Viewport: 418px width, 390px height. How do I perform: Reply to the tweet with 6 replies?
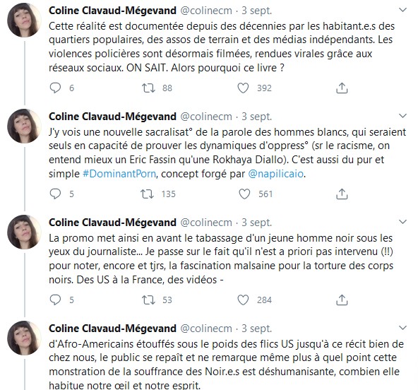click(x=56, y=88)
